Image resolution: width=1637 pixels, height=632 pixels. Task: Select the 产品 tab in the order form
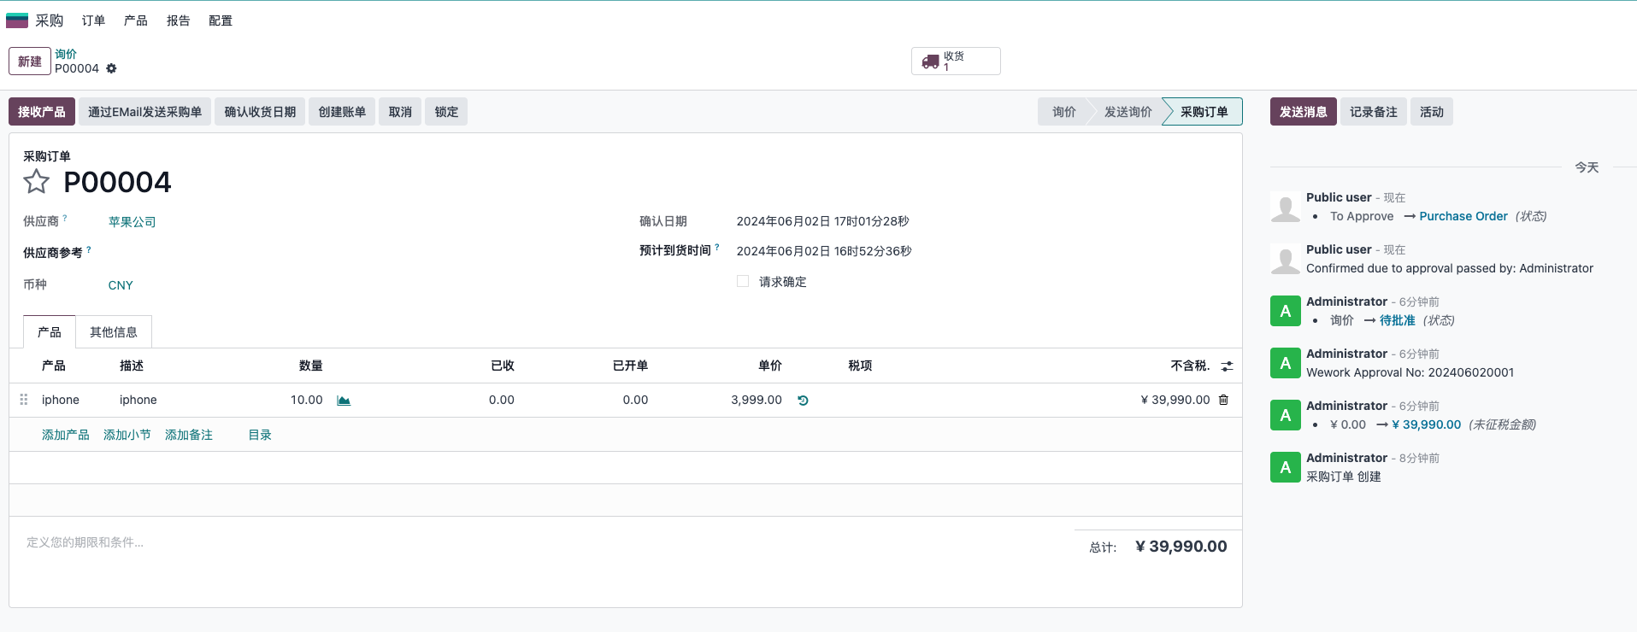point(50,332)
